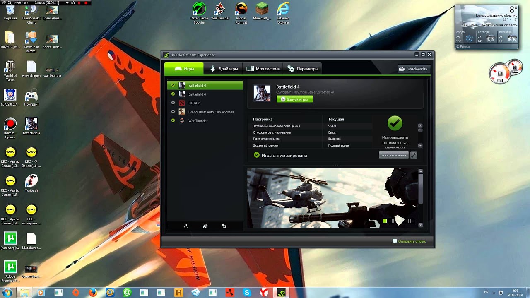530x298 pixels.
Task: Click the Отложенное сглаживание setting row
Action: 311,132
